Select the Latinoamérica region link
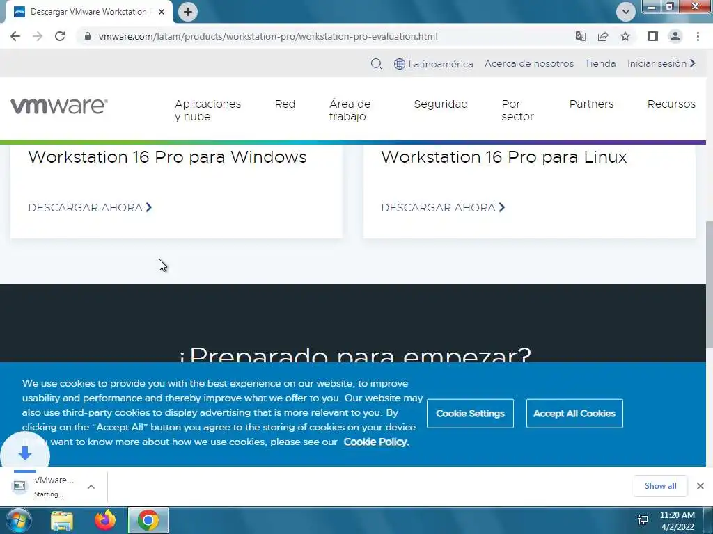Screen dimensions: 713x534 coord(441,64)
